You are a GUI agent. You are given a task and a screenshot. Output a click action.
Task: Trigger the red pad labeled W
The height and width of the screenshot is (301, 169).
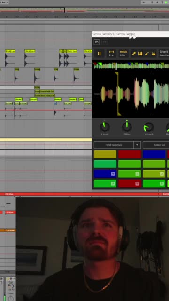(130, 184)
